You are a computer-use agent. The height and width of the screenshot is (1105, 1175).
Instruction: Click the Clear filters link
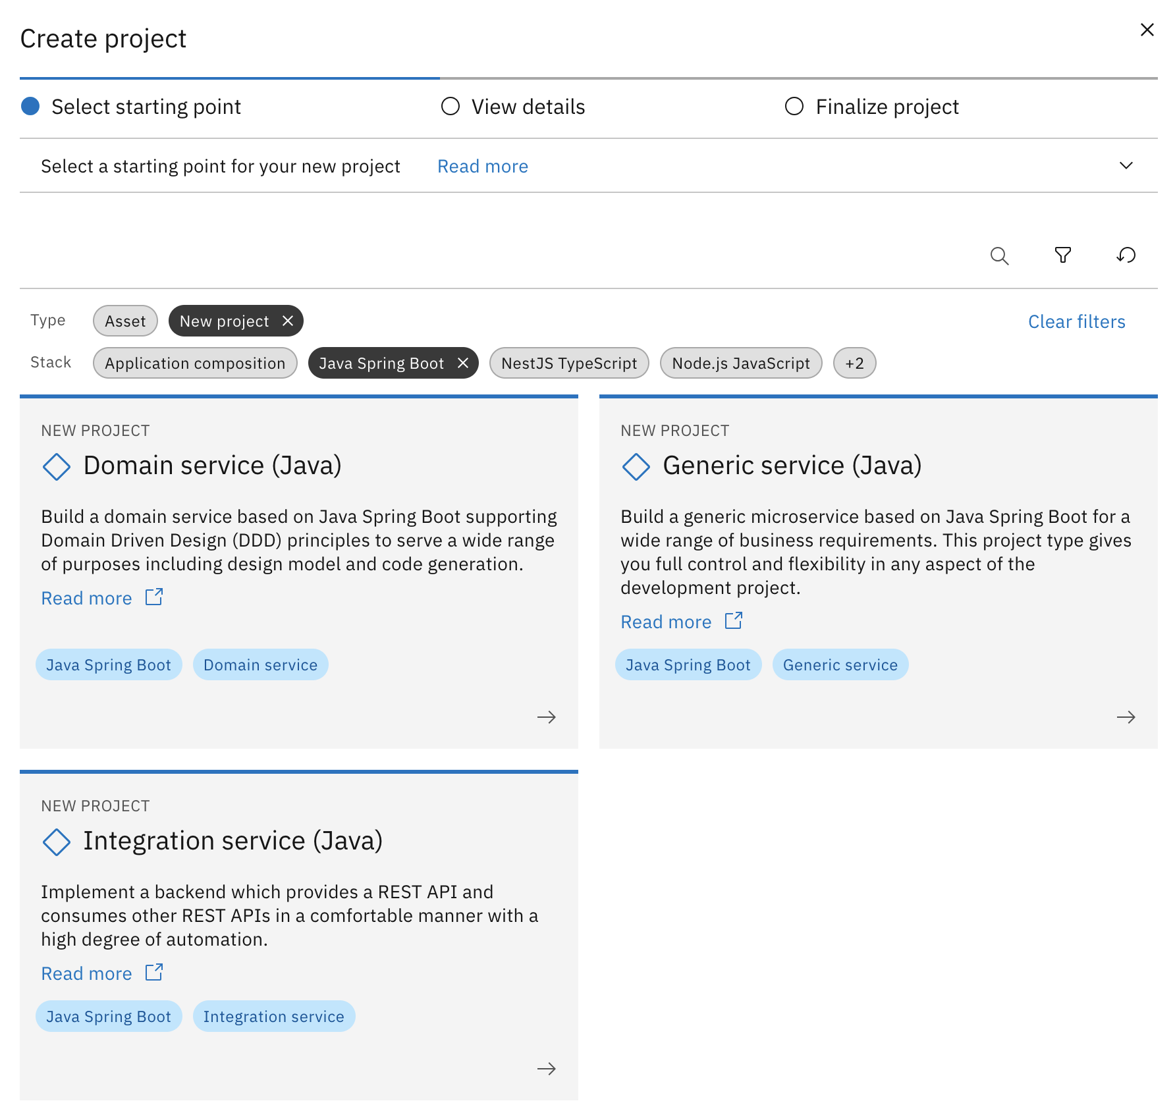pyautogui.click(x=1076, y=321)
